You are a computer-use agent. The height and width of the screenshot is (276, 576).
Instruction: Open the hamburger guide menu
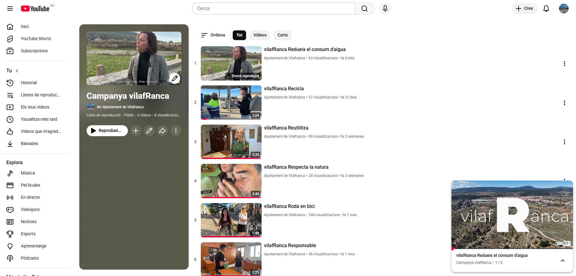10,9
